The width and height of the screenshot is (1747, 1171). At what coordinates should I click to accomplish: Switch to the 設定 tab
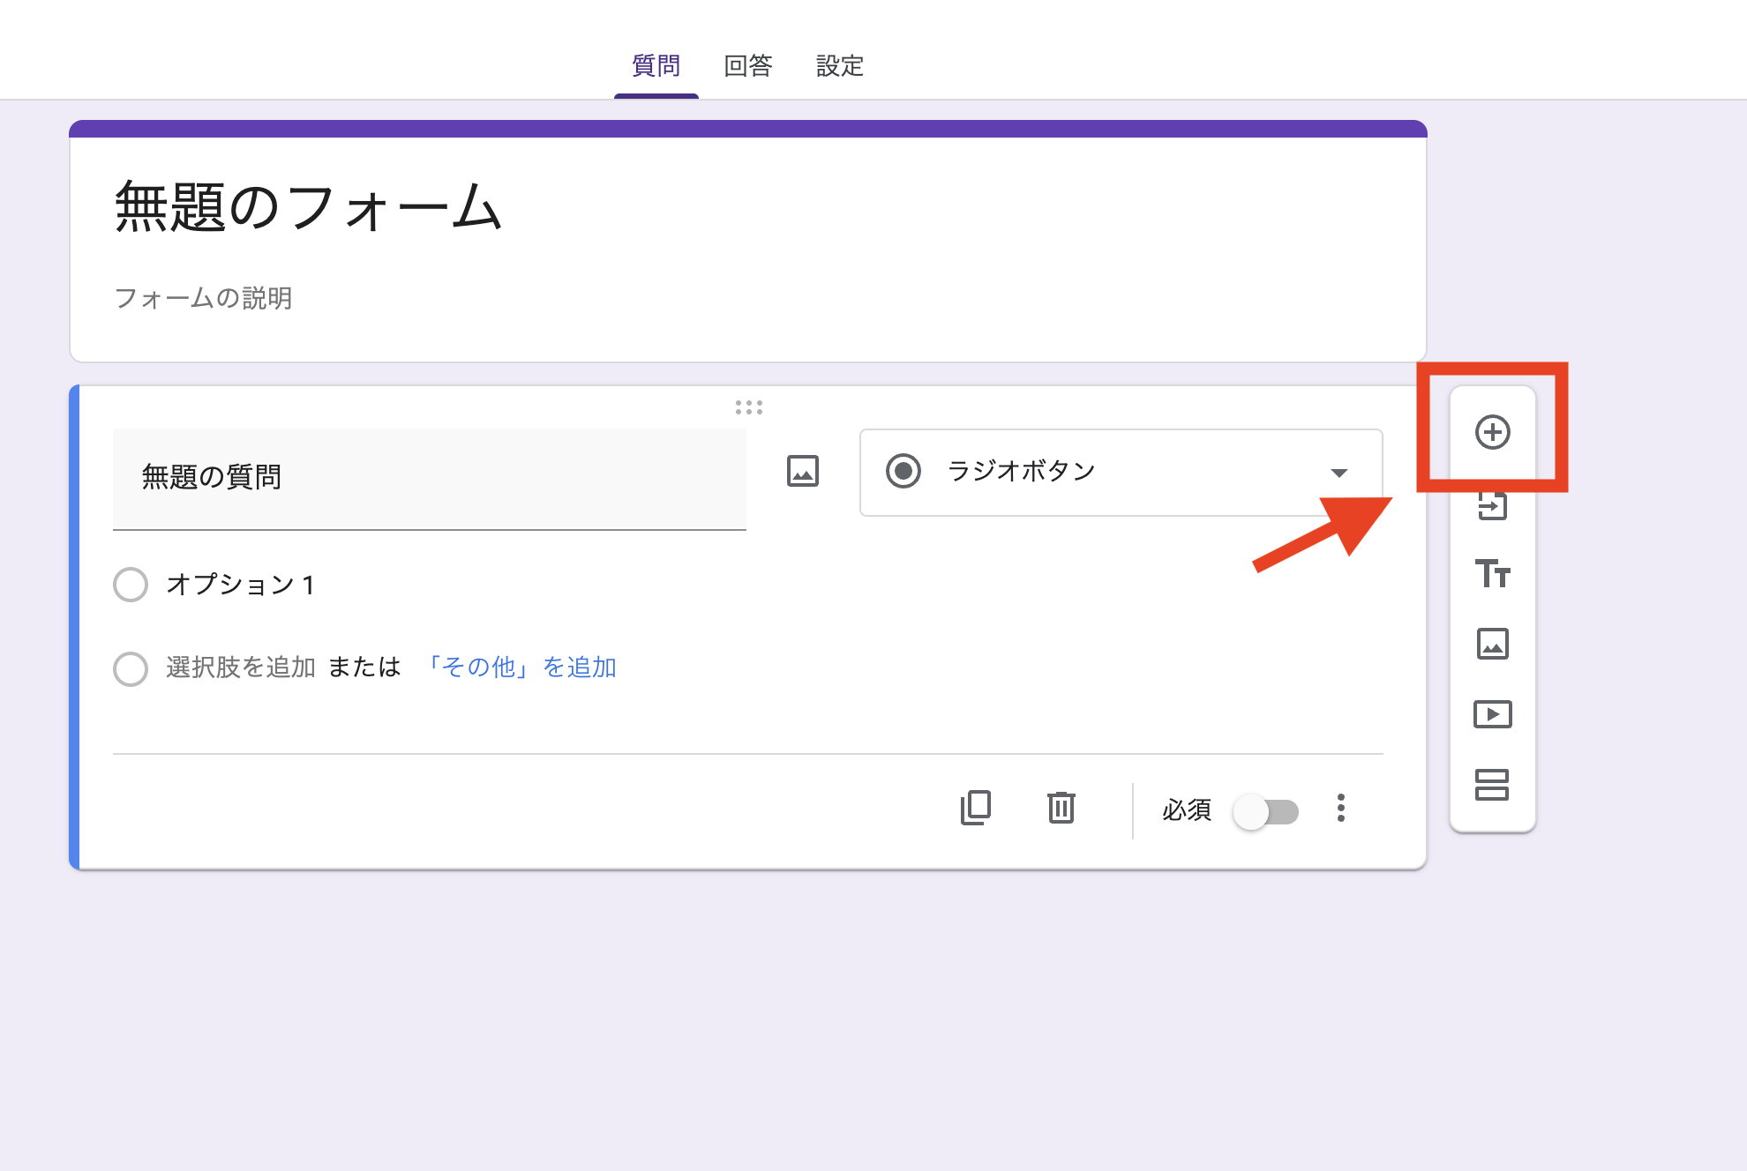[x=839, y=66]
